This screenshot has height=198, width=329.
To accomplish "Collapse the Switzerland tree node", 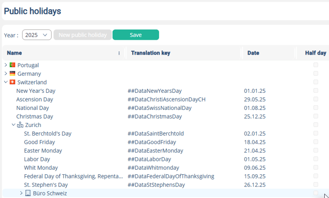I will [x=6, y=82].
